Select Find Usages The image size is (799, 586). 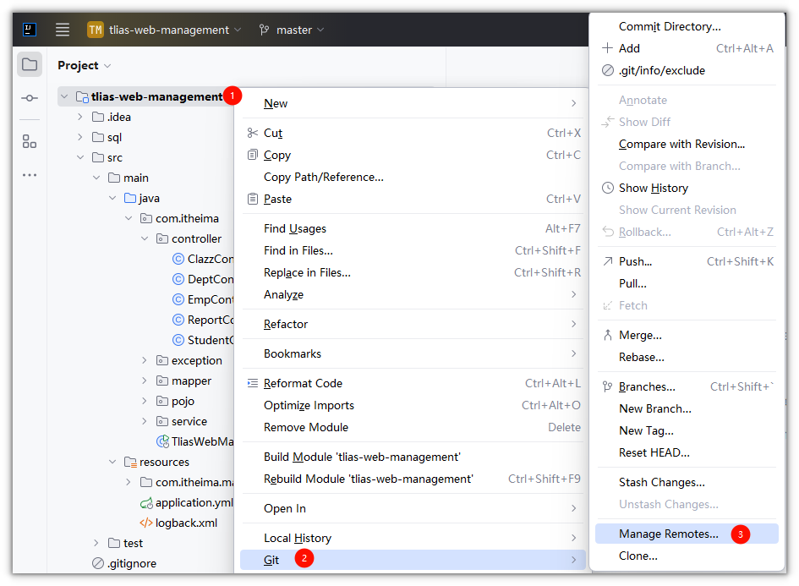tap(413, 229)
